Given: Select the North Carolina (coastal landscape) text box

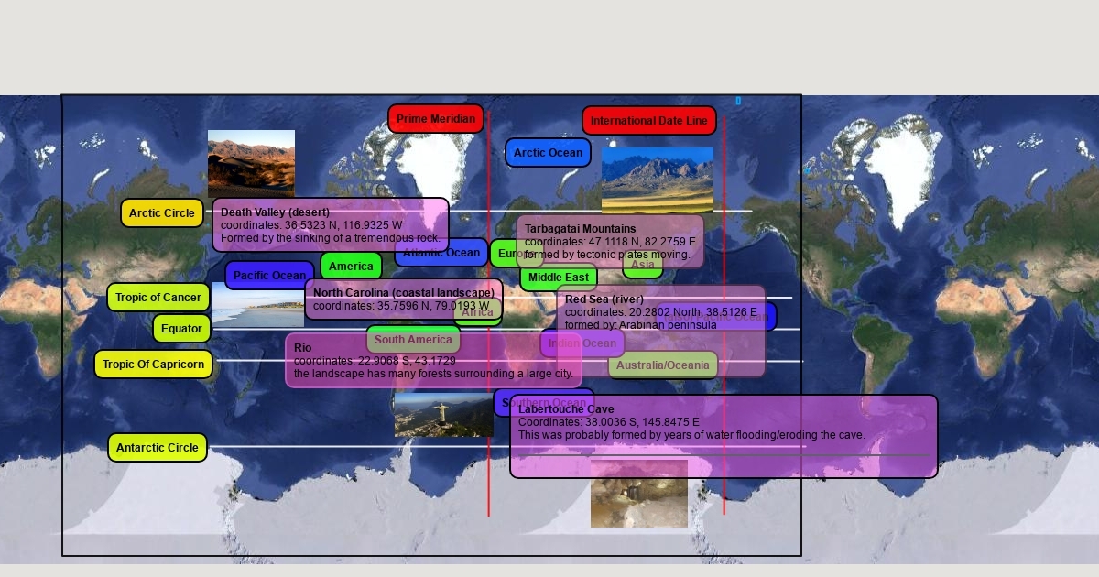Looking at the screenshot, I should [404, 299].
